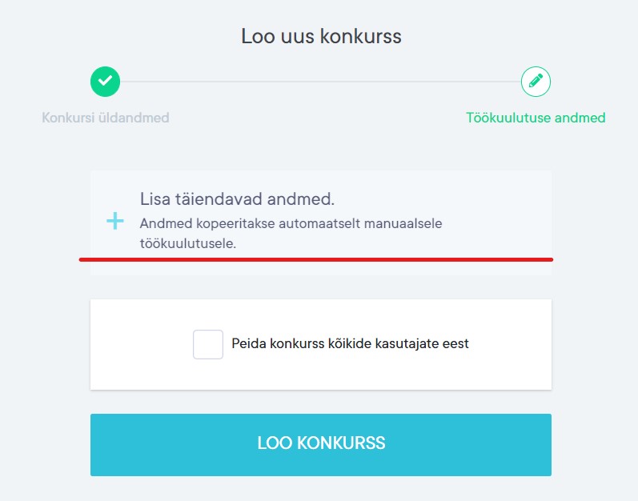Click the red underline below the description
The height and width of the screenshot is (501, 638).
pyautogui.click(x=316, y=259)
